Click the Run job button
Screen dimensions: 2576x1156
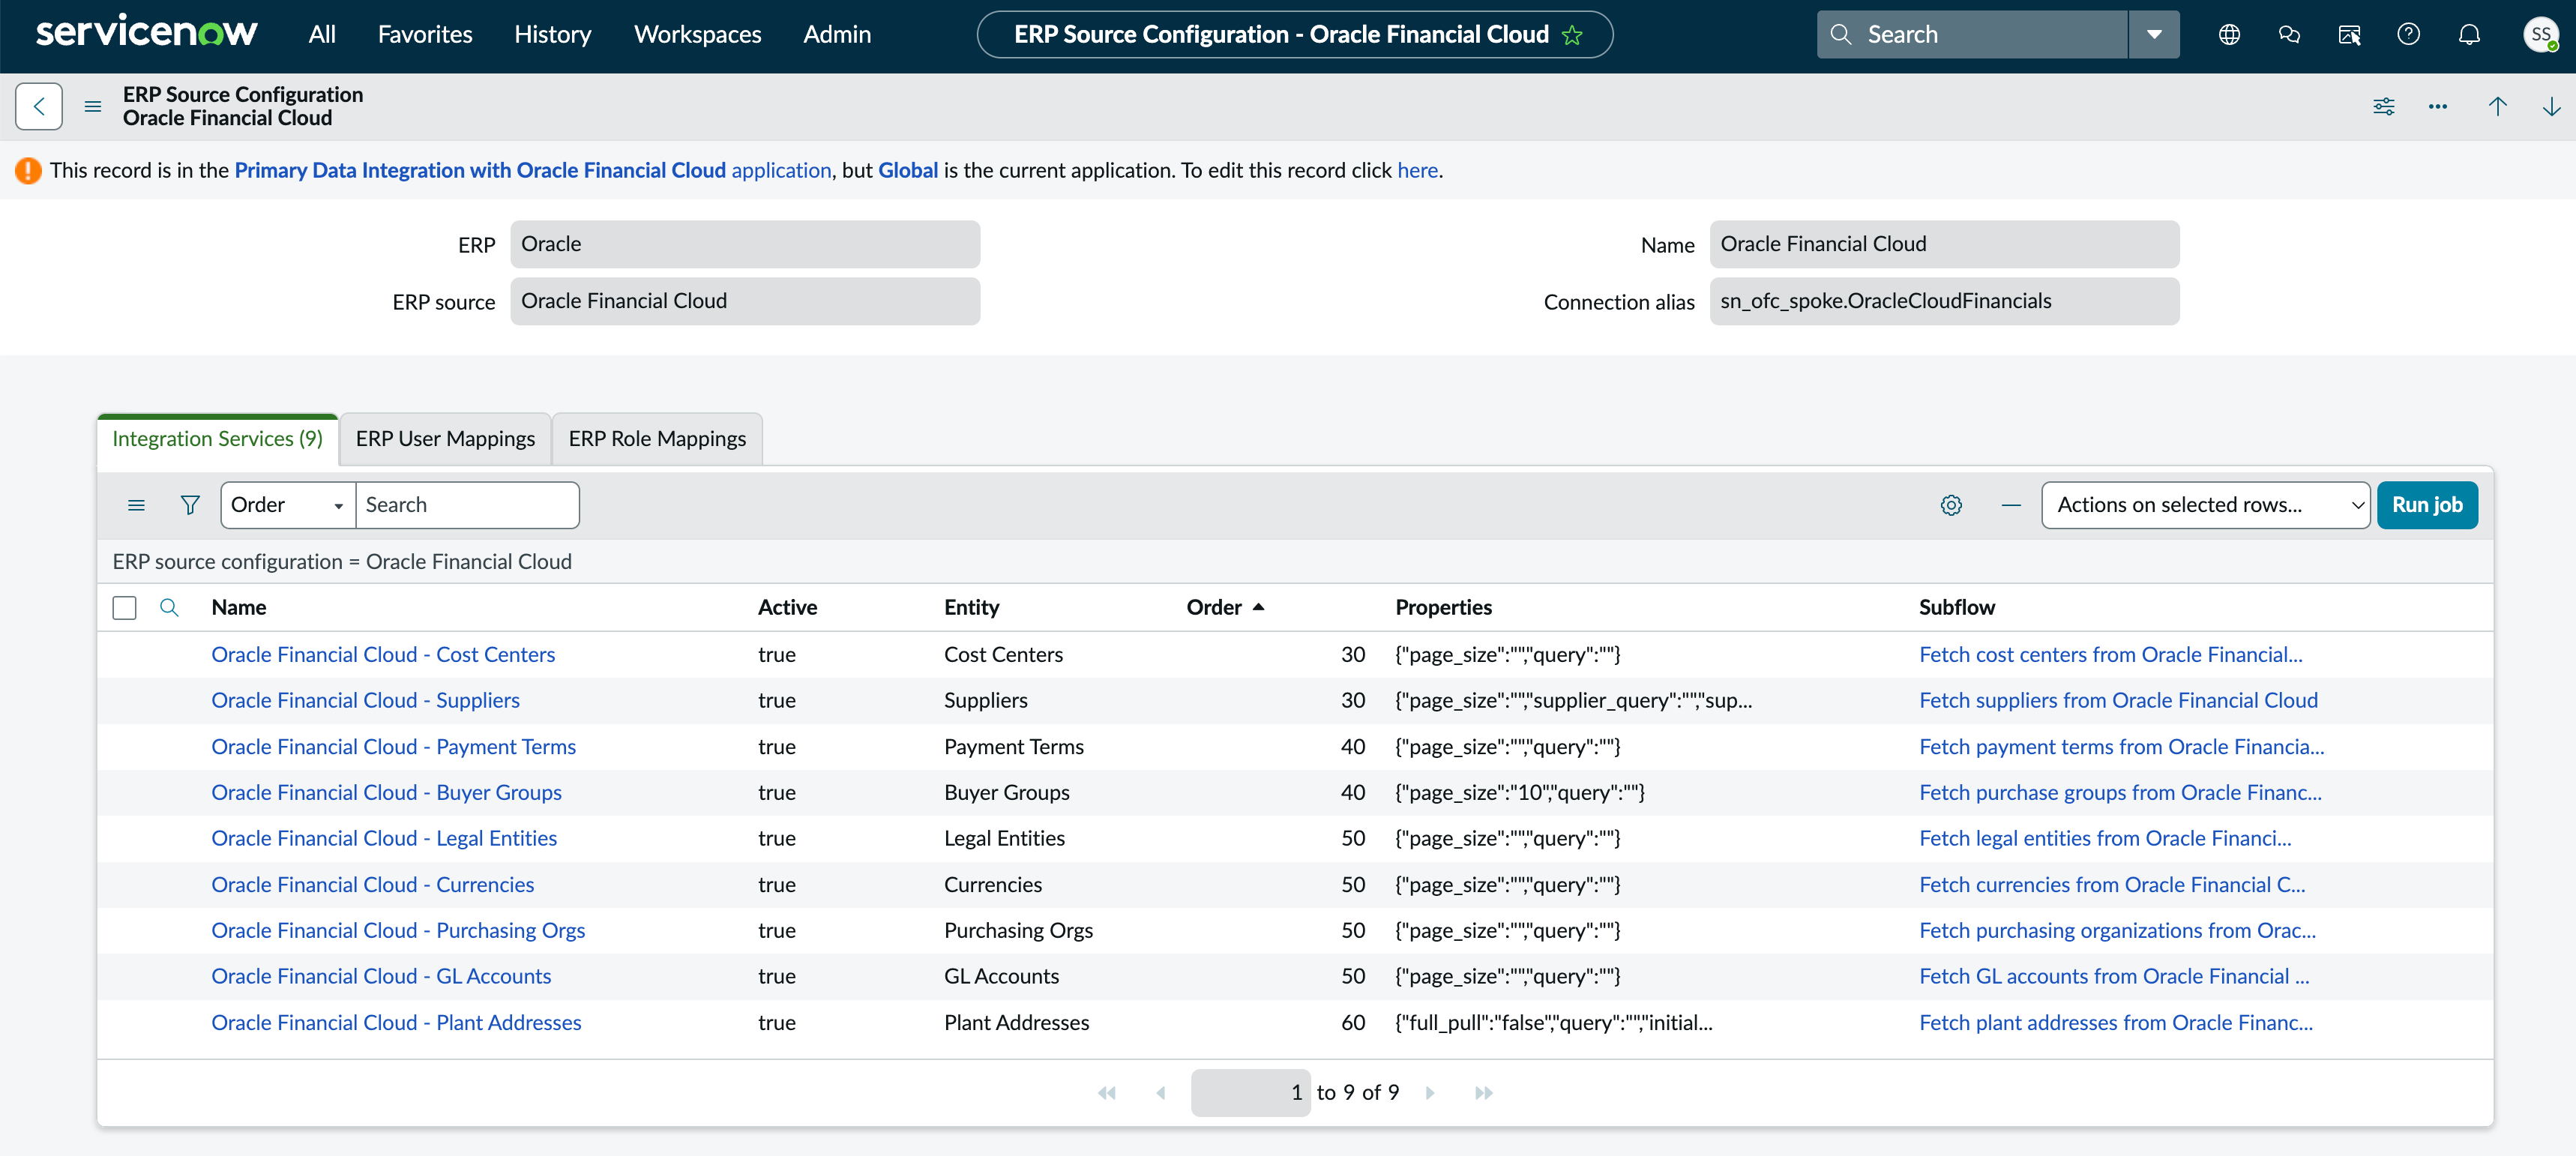(x=2427, y=505)
